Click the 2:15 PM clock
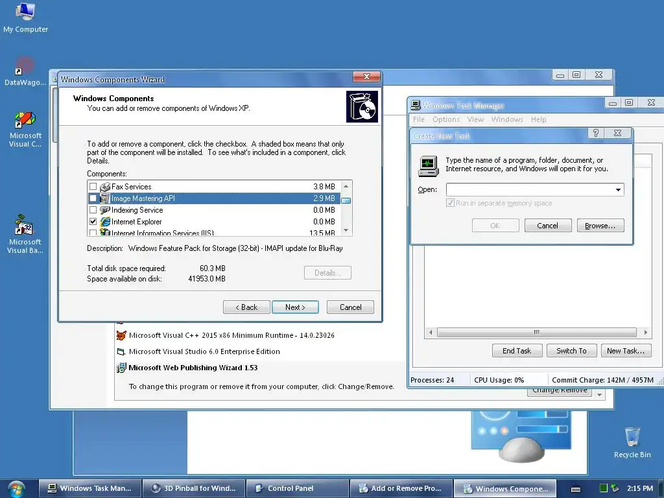 [640, 488]
